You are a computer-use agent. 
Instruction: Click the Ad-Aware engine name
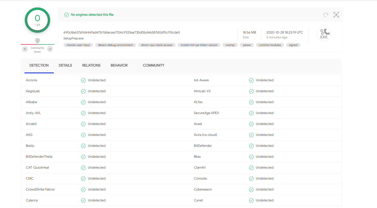(201, 80)
